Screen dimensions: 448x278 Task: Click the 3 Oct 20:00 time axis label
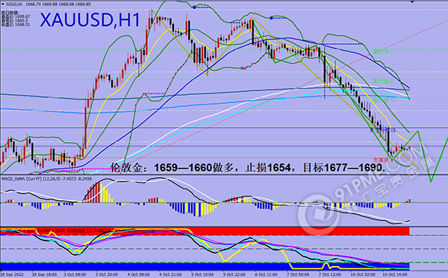point(107,274)
